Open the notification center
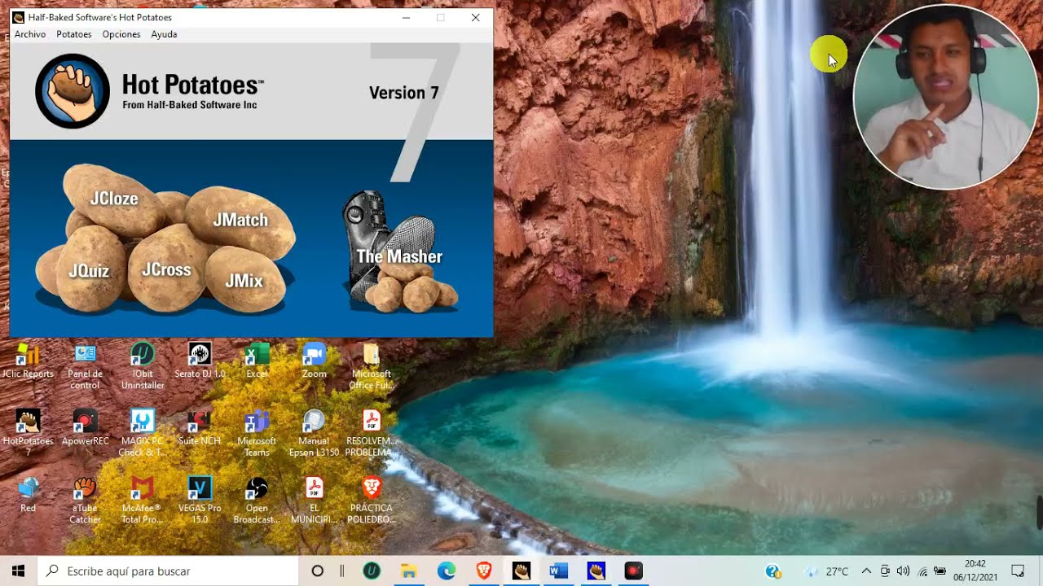The width and height of the screenshot is (1043, 586). click(1018, 571)
